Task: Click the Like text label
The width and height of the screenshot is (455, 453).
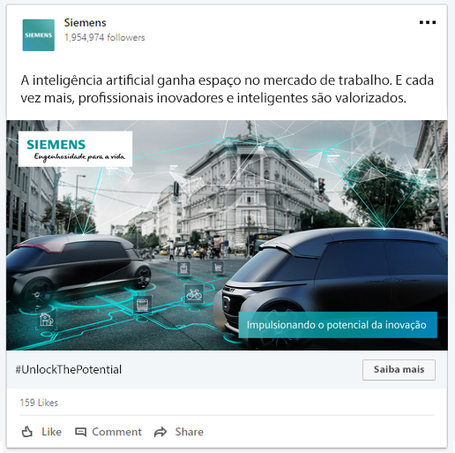Action: point(51,432)
